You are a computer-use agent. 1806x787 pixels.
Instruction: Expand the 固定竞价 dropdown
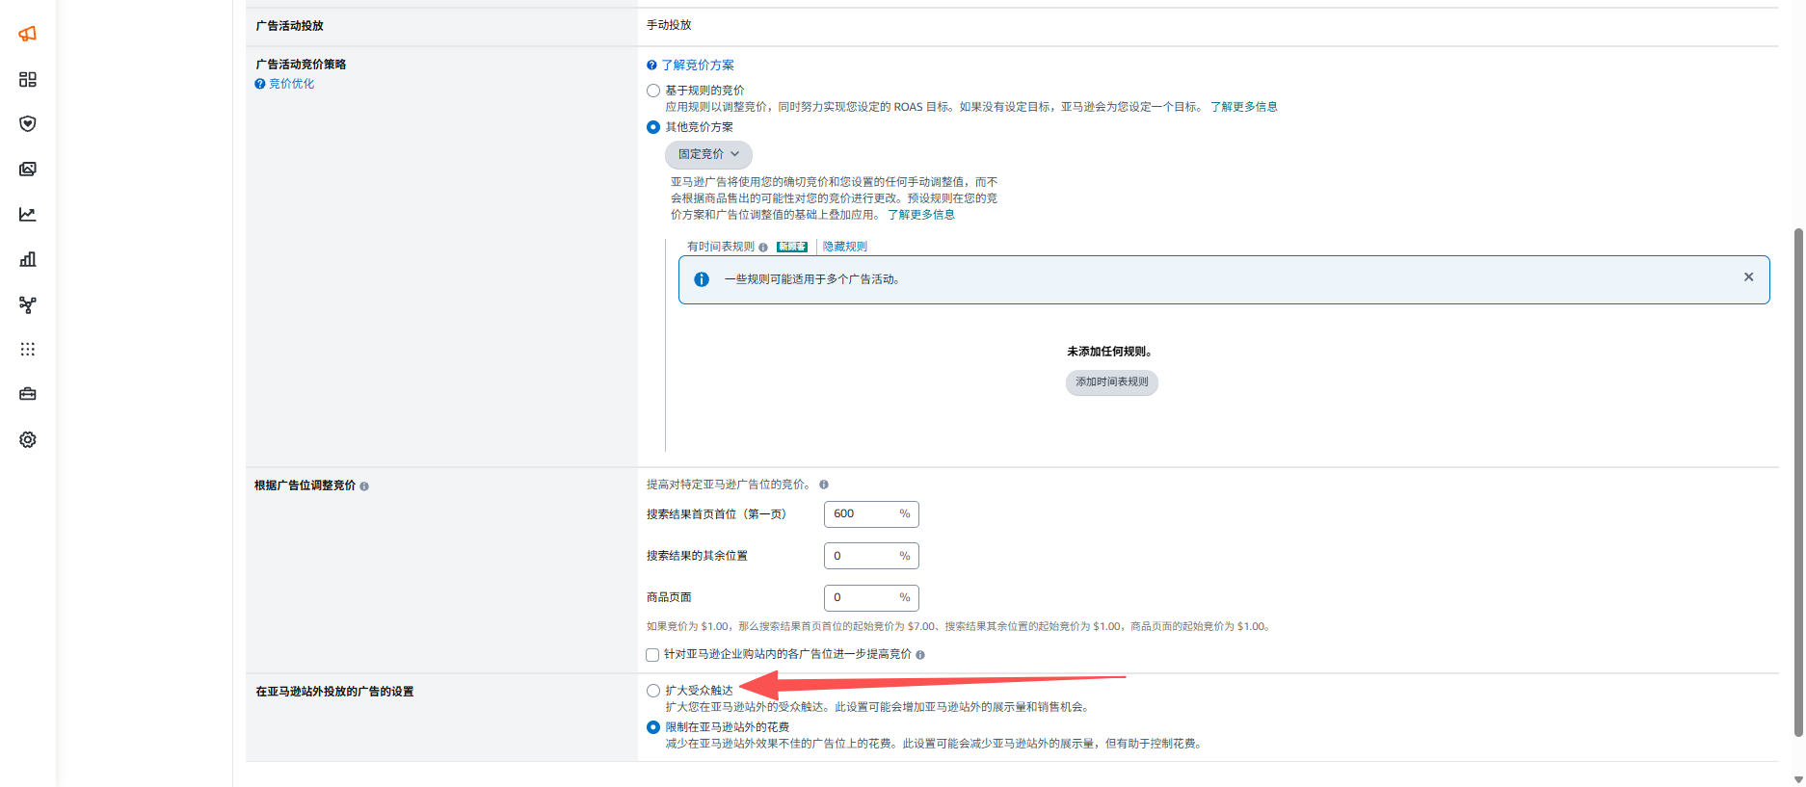pyautogui.click(x=708, y=154)
